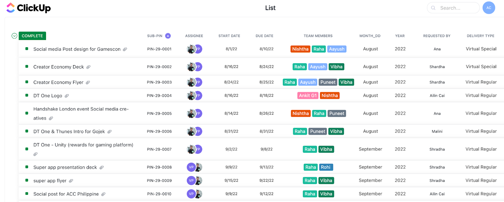Open attachment for Super app presentation deck
The width and height of the screenshot is (504, 202).
[x=102, y=167]
